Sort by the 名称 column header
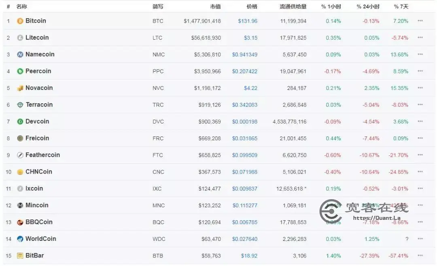The width and height of the screenshot is (437, 266). [x=21, y=6]
